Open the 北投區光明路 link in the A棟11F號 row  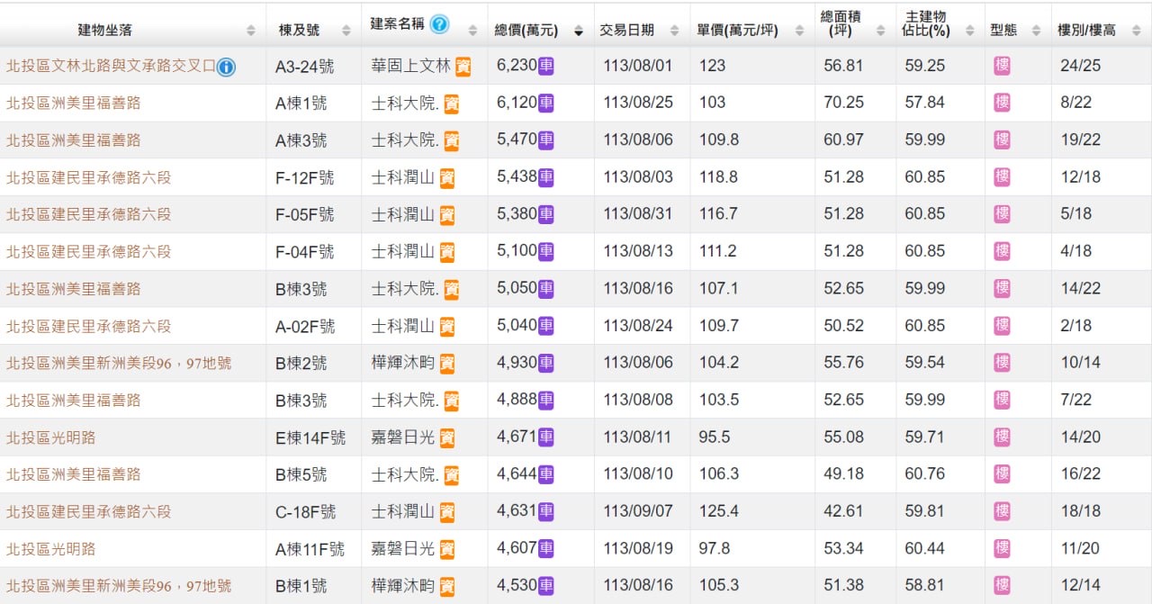51,548
